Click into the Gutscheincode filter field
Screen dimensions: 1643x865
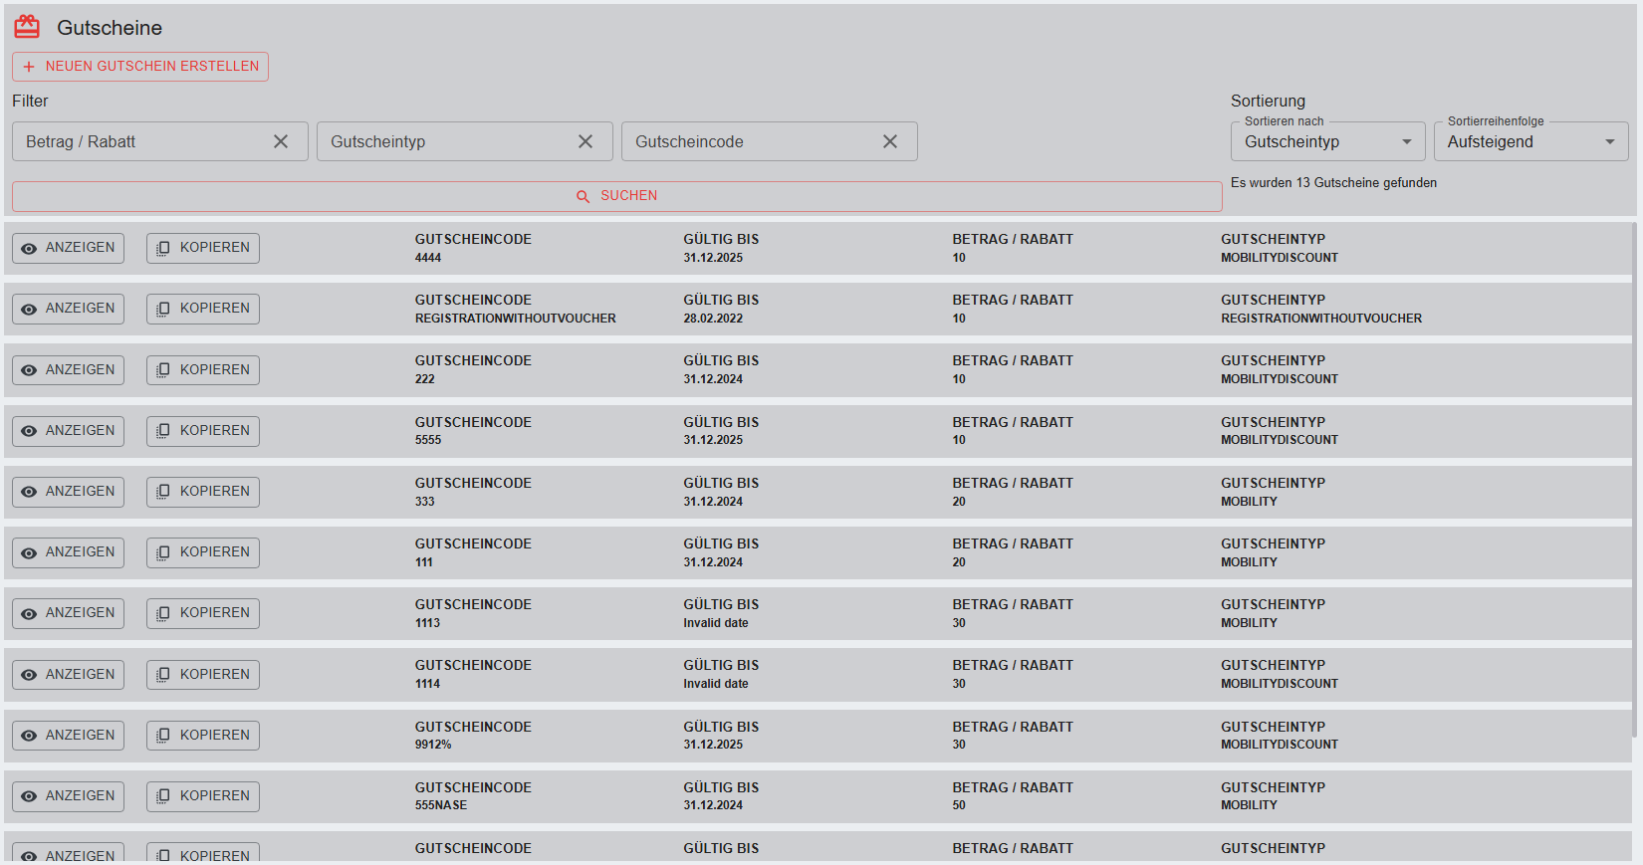(x=747, y=141)
